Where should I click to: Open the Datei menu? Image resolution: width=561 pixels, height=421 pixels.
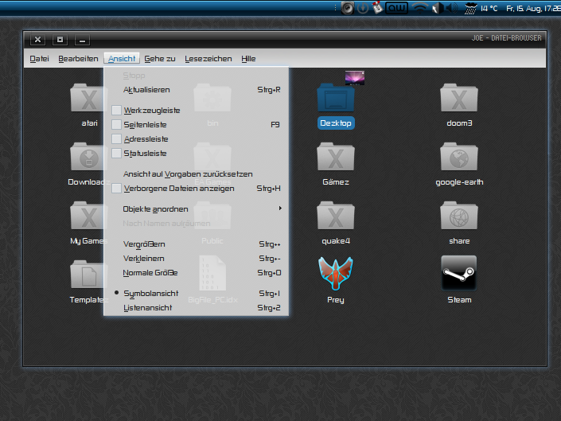(39, 59)
